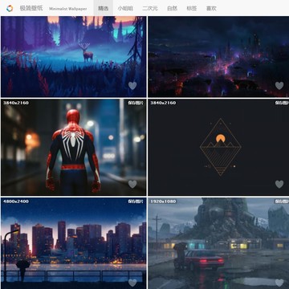Switch to the 小姐姐 tab
This screenshot has width=289, height=289.
point(125,8)
